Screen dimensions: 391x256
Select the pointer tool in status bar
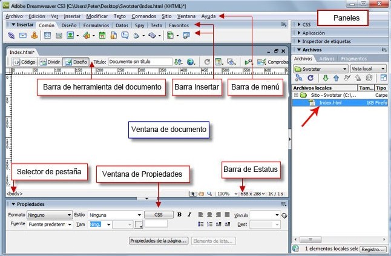click(192, 194)
